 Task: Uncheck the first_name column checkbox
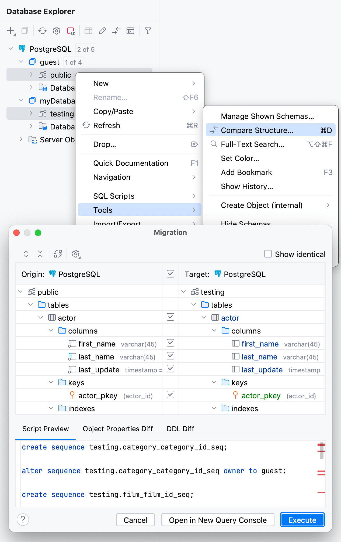170,343
